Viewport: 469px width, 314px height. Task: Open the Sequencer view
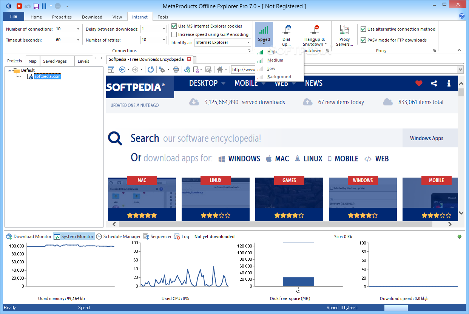click(x=157, y=237)
